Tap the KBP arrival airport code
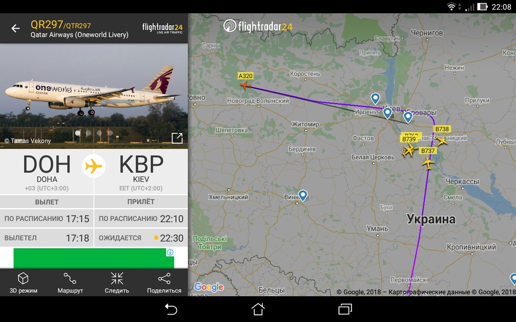The height and width of the screenshot is (322, 516). point(141,164)
